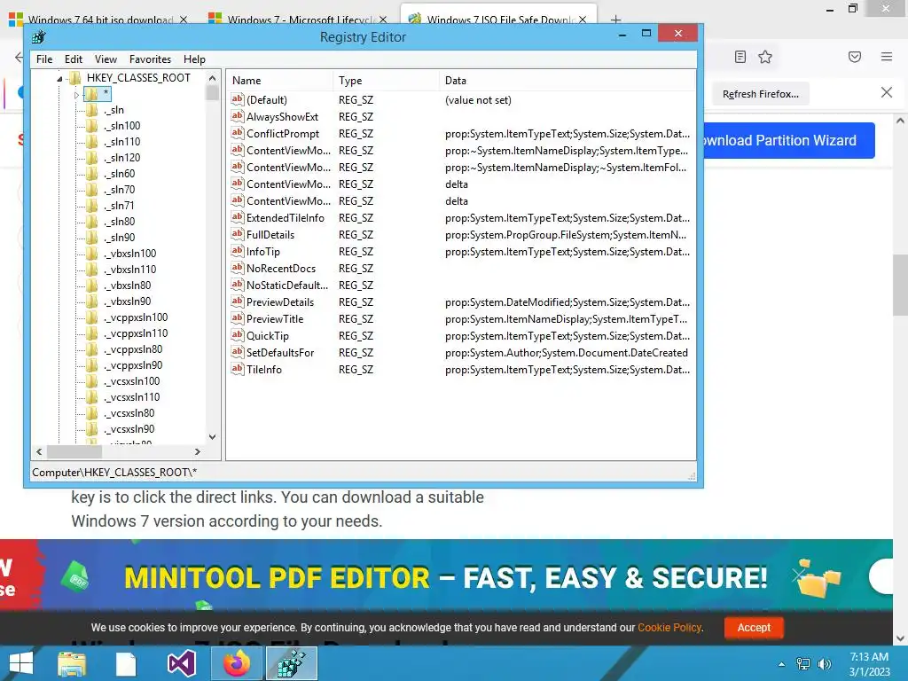Click the tree pane scroll up arrow
Screen dimensions: 908x681
click(212, 78)
